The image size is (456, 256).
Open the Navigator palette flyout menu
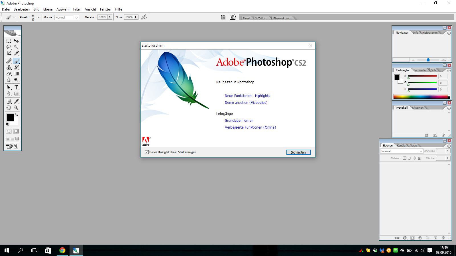pos(449,33)
